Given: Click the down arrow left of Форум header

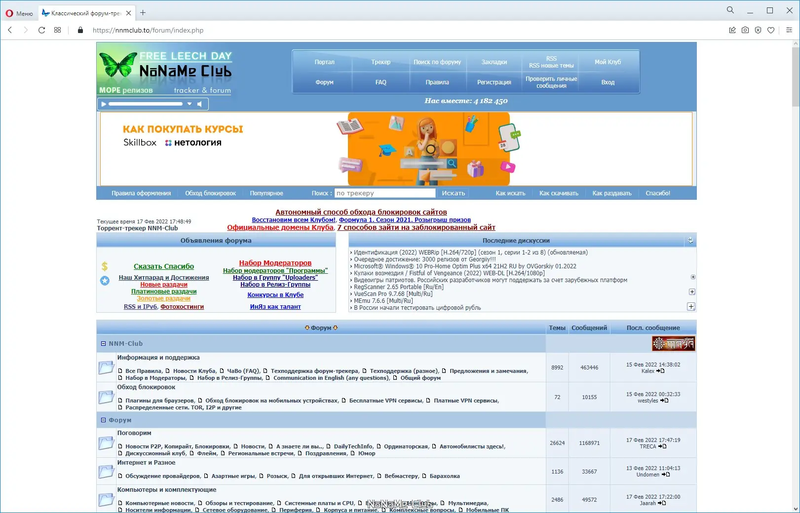Looking at the screenshot, I should pyautogui.click(x=307, y=328).
